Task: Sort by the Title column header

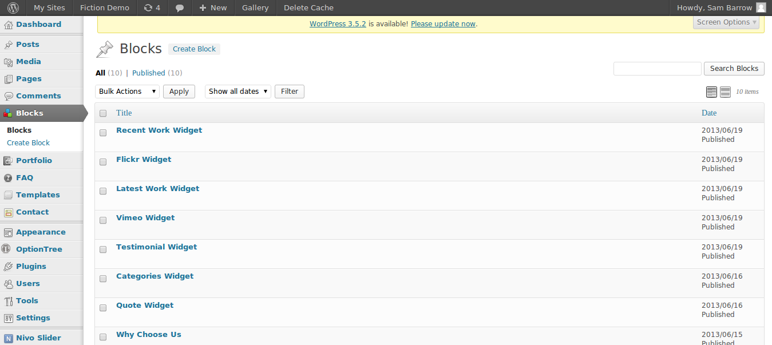Action: pyautogui.click(x=124, y=113)
